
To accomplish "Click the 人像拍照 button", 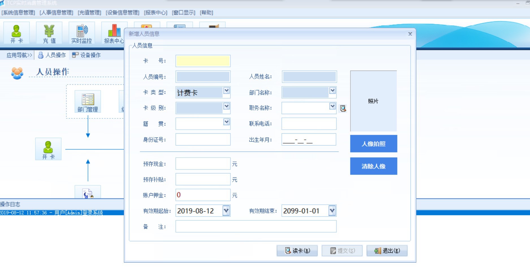I will [373, 144].
